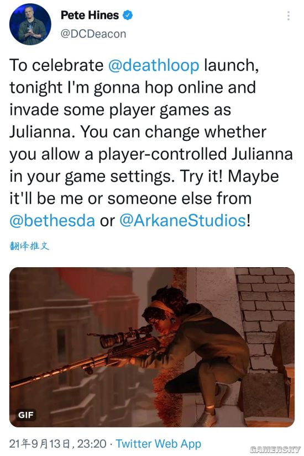
Task: Click the GAMERSKY watermark logo
Action: point(275,449)
